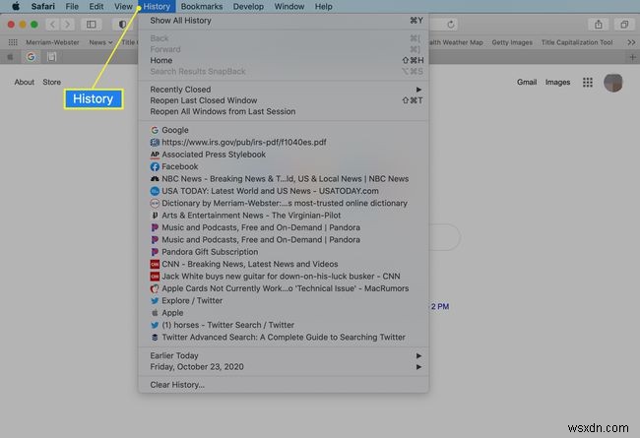Open Associated Press Stylebook history entry
The width and height of the screenshot is (640, 438).
tap(284, 155)
